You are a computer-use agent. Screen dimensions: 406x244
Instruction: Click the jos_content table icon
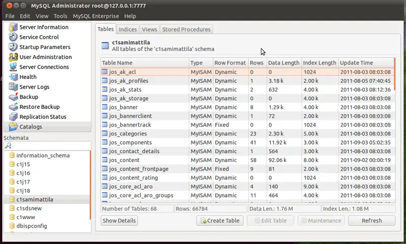(105, 160)
